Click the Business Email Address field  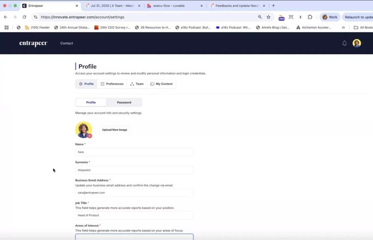[x=134, y=192]
